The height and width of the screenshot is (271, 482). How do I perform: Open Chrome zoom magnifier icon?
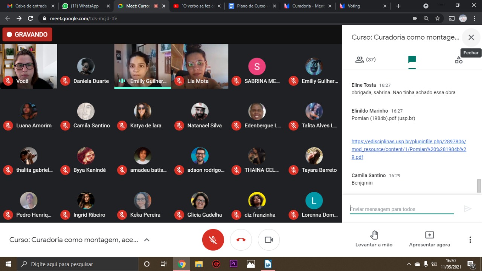426,18
